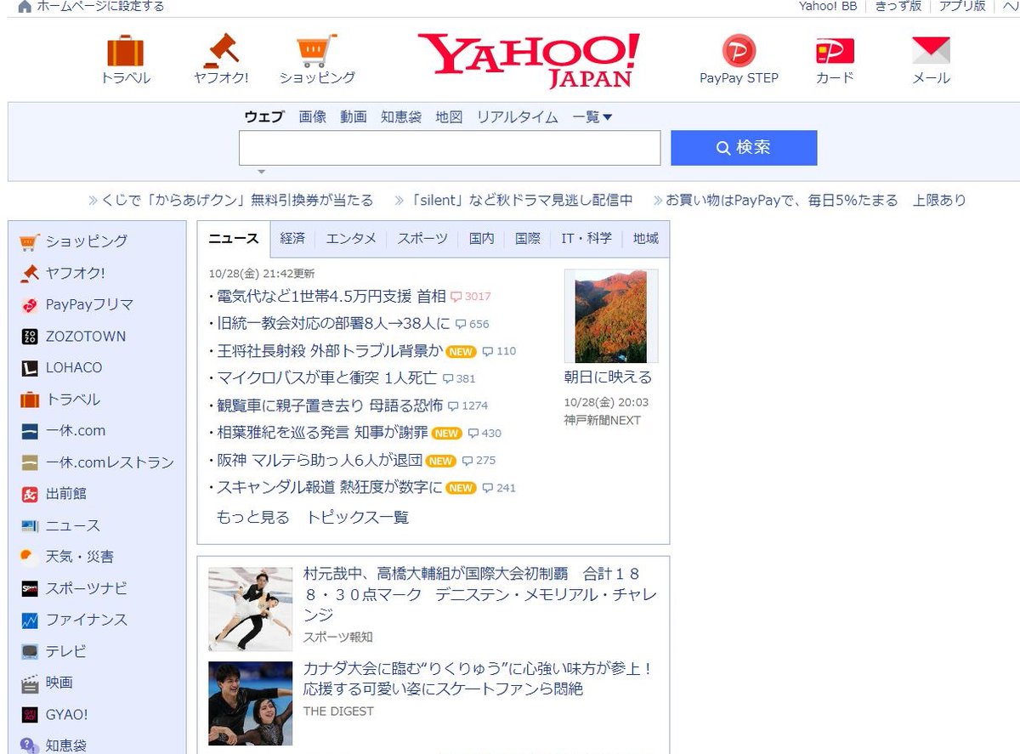Click sidebar トラベル suitcase icon

click(x=30, y=400)
